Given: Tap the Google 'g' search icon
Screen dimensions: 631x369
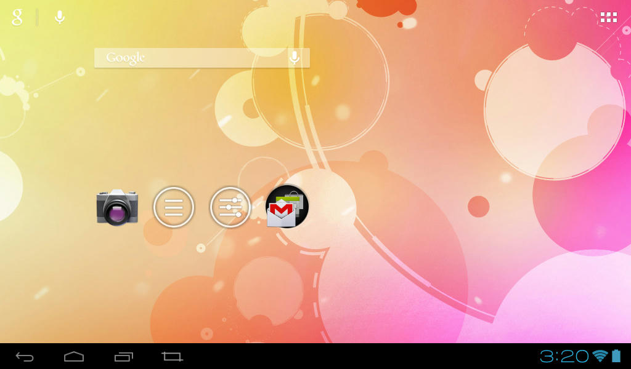Looking at the screenshot, I should tap(17, 17).
